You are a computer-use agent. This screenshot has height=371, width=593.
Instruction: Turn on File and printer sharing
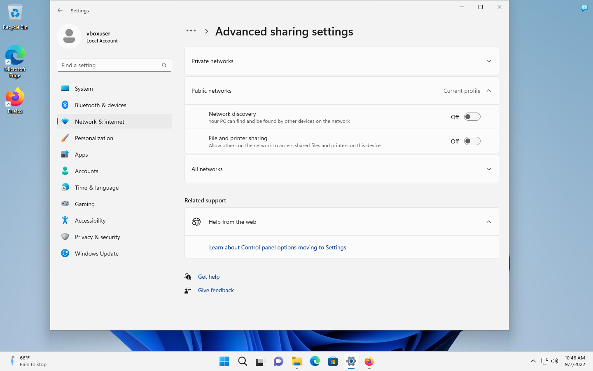[x=472, y=141]
